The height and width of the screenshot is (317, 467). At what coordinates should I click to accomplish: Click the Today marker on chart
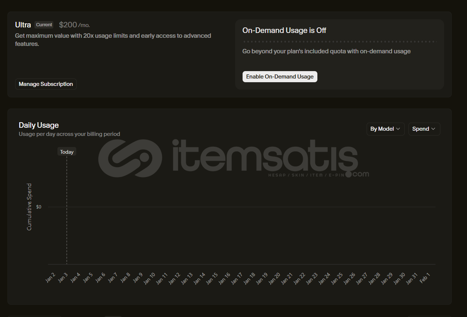(x=67, y=152)
